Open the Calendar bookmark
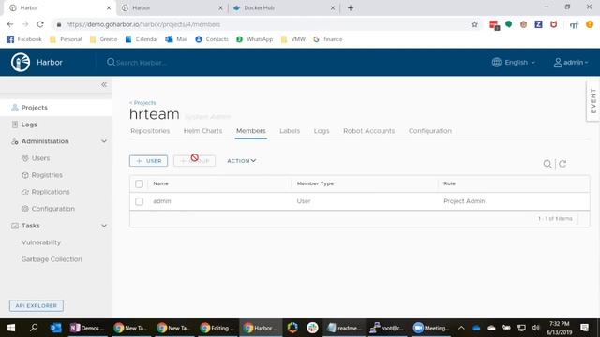 [x=142, y=39]
